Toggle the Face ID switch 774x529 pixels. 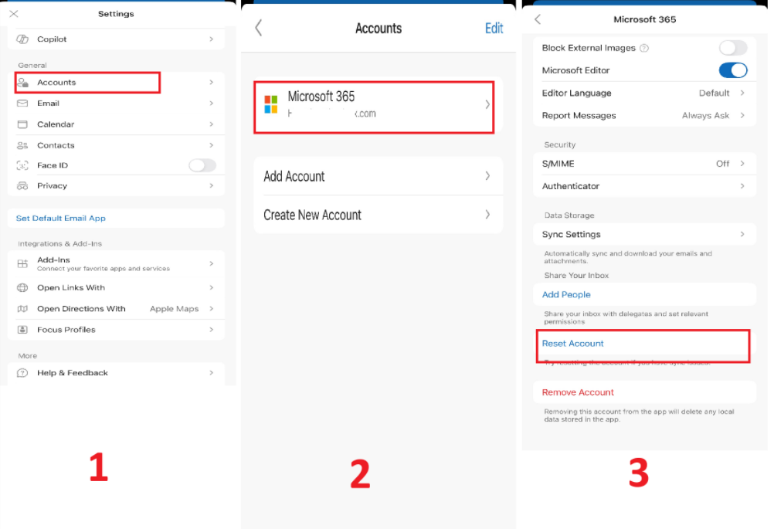click(x=202, y=165)
